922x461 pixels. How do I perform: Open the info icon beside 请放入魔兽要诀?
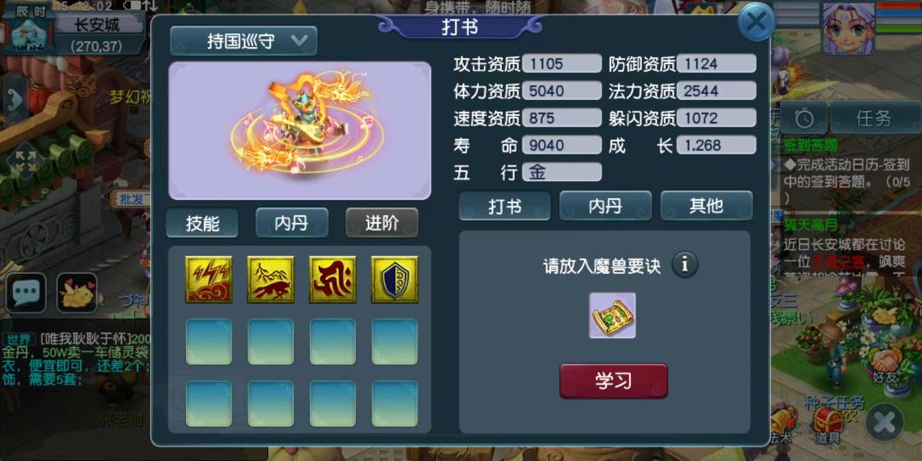pos(685,265)
